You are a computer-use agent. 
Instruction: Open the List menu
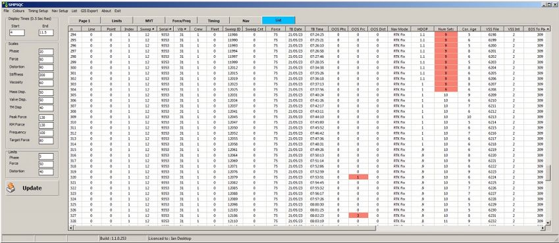point(74,11)
